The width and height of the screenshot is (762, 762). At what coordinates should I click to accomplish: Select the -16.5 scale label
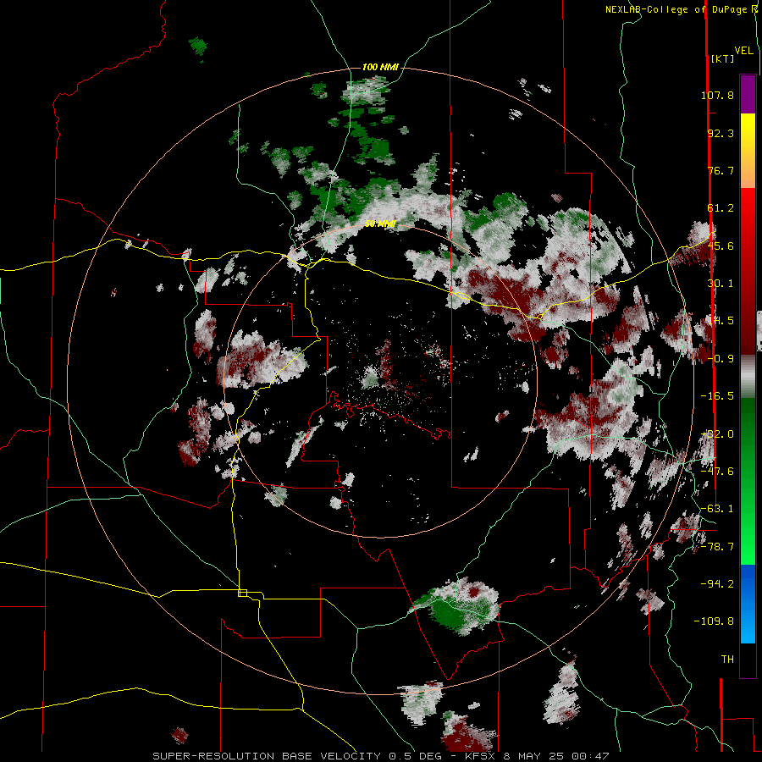click(717, 396)
